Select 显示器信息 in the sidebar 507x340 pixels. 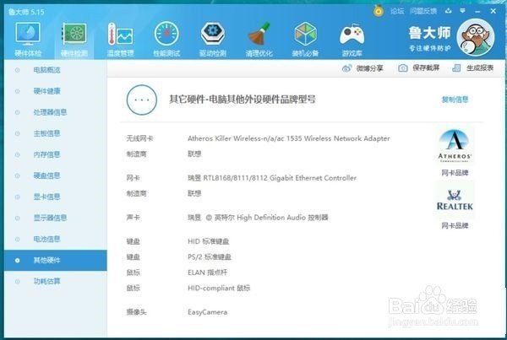tap(56, 218)
